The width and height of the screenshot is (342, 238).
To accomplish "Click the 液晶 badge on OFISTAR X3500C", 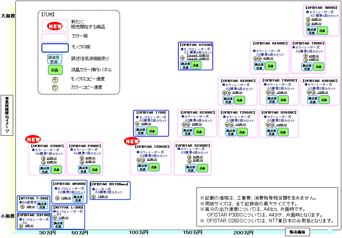I will [240, 100].
